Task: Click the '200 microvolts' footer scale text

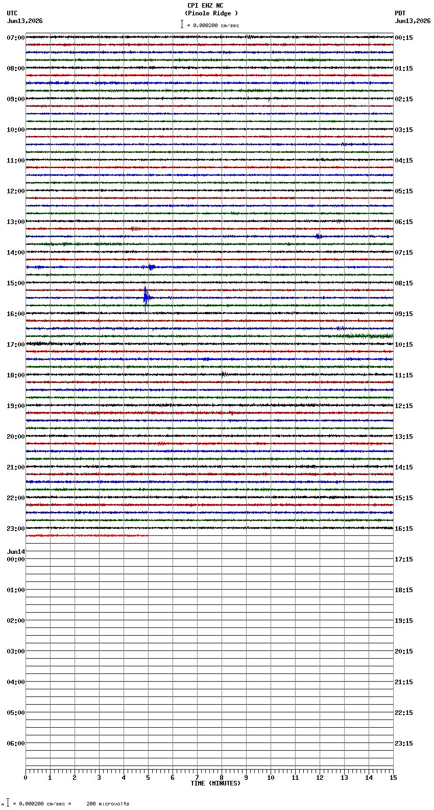Action: click(x=108, y=804)
